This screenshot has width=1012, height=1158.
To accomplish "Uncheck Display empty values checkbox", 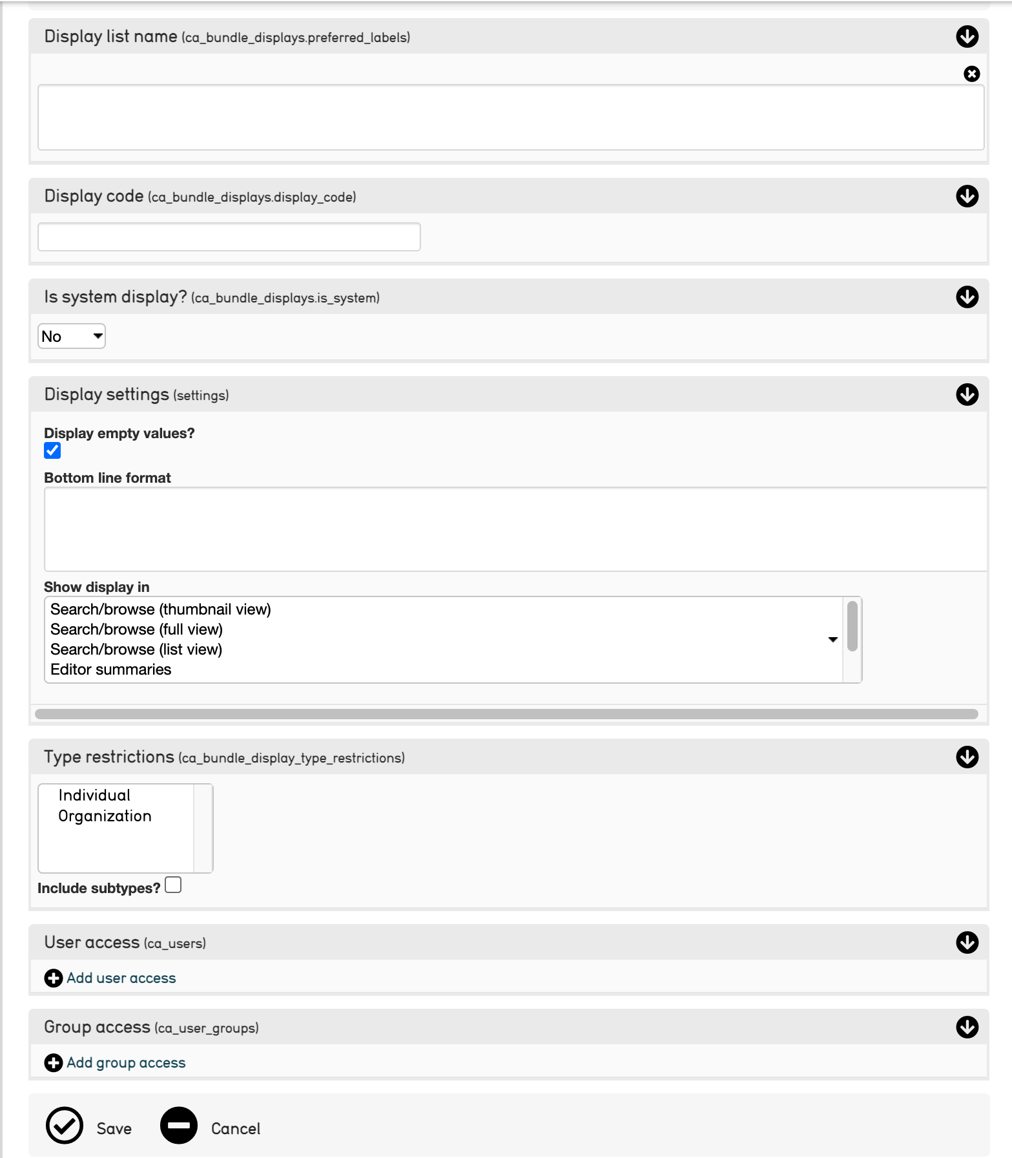I will click(52, 450).
